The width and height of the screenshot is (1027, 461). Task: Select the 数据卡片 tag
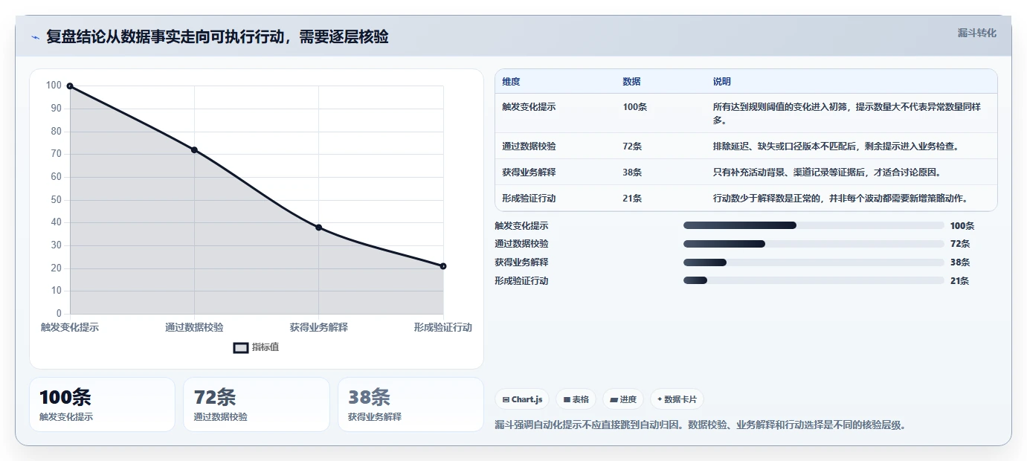click(x=677, y=399)
